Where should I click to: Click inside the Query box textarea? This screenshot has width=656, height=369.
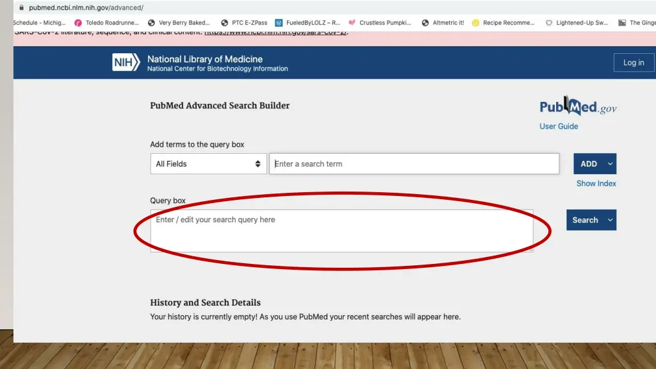[x=342, y=231]
